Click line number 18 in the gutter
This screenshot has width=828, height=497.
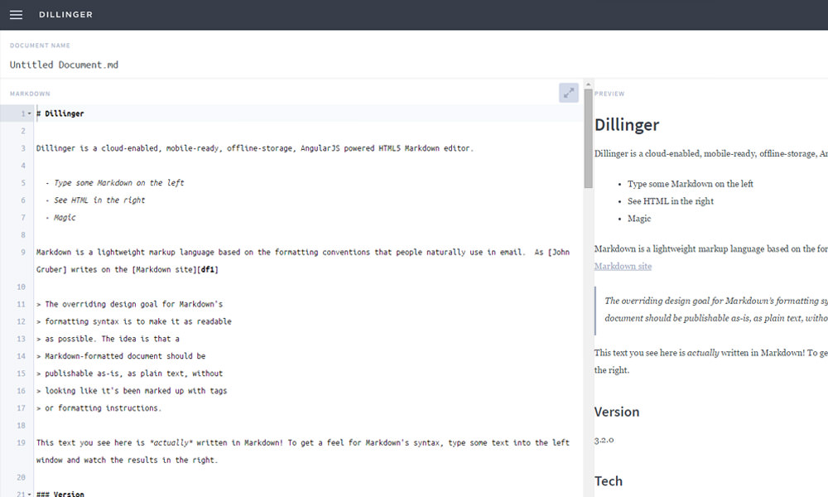tap(22, 425)
